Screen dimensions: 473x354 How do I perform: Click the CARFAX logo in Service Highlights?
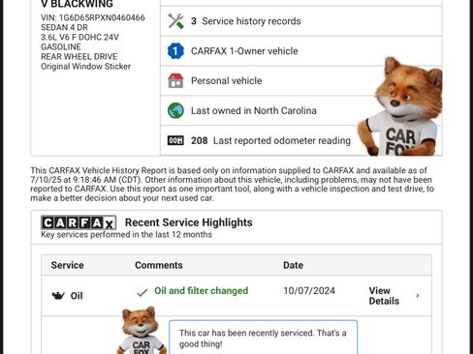pos(79,222)
